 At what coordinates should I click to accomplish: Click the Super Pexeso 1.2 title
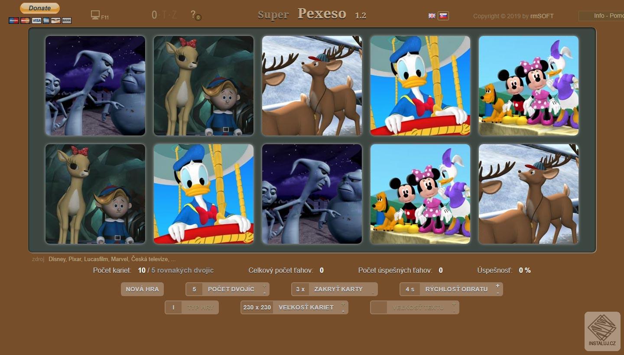(312, 14)
